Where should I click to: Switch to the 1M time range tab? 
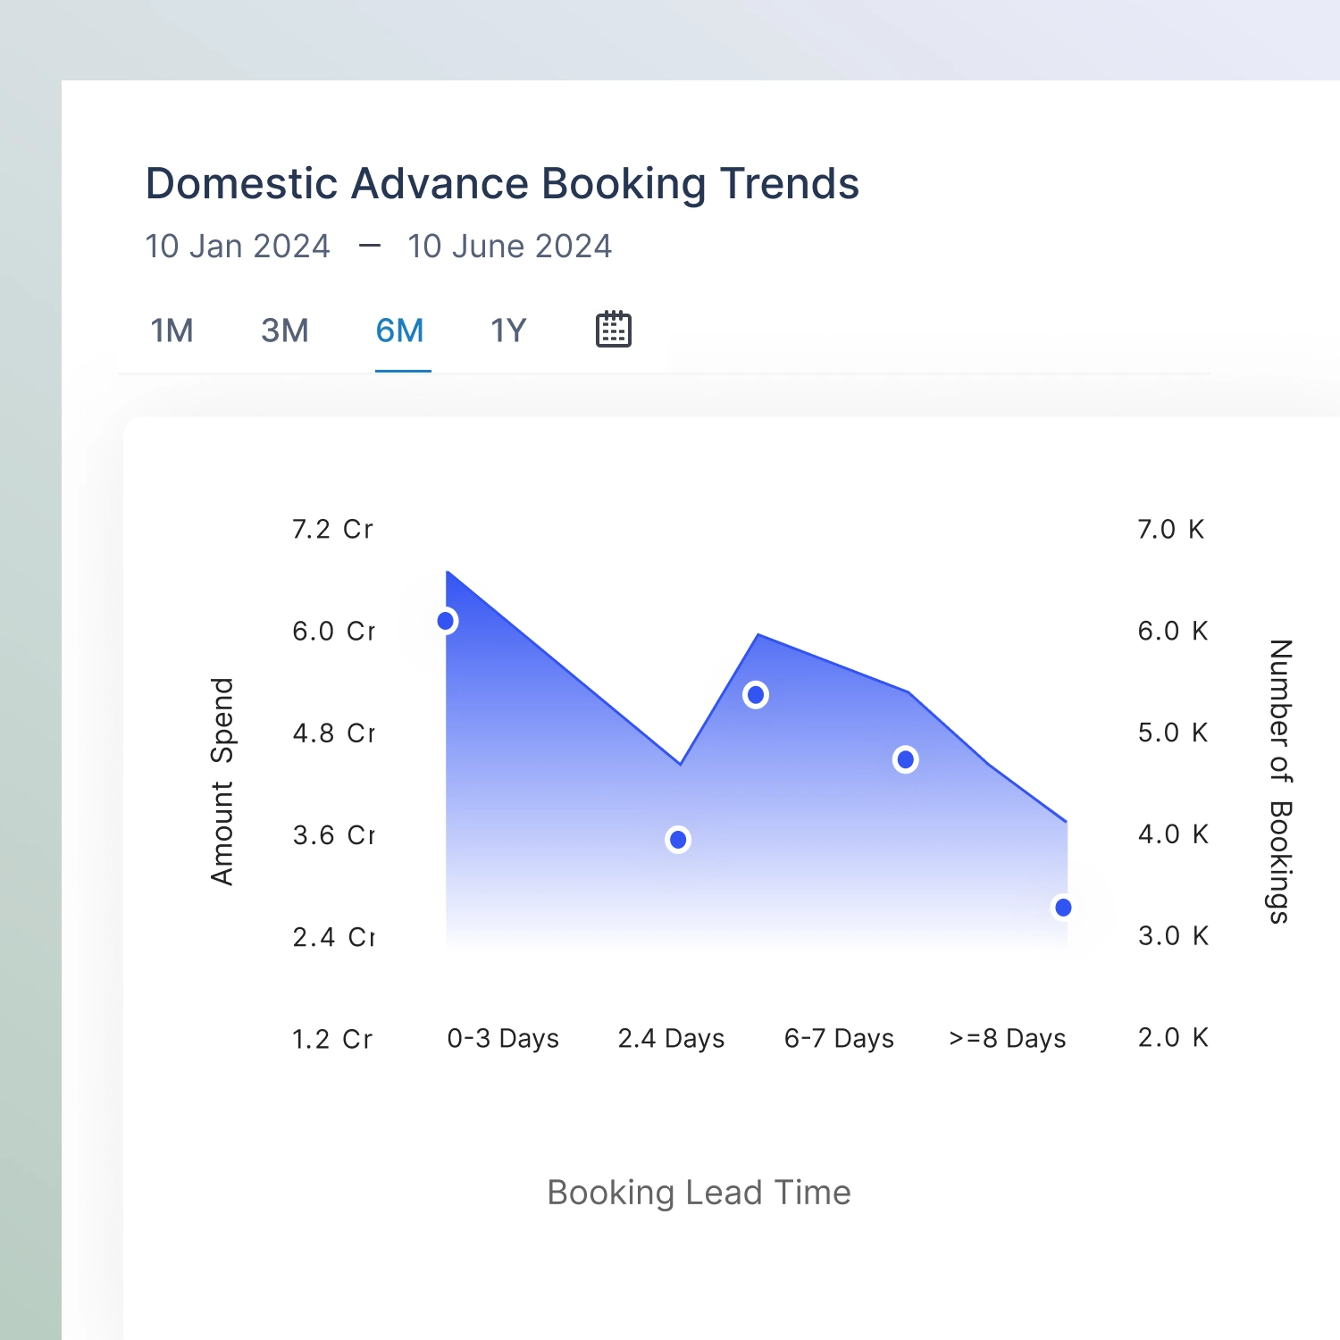172,331
